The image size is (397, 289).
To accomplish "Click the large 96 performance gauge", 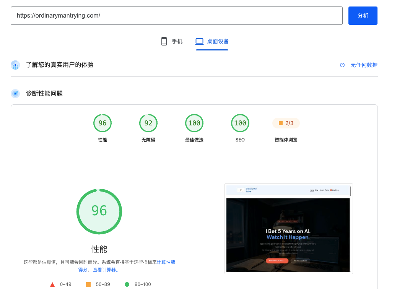I will coord(99,211).
